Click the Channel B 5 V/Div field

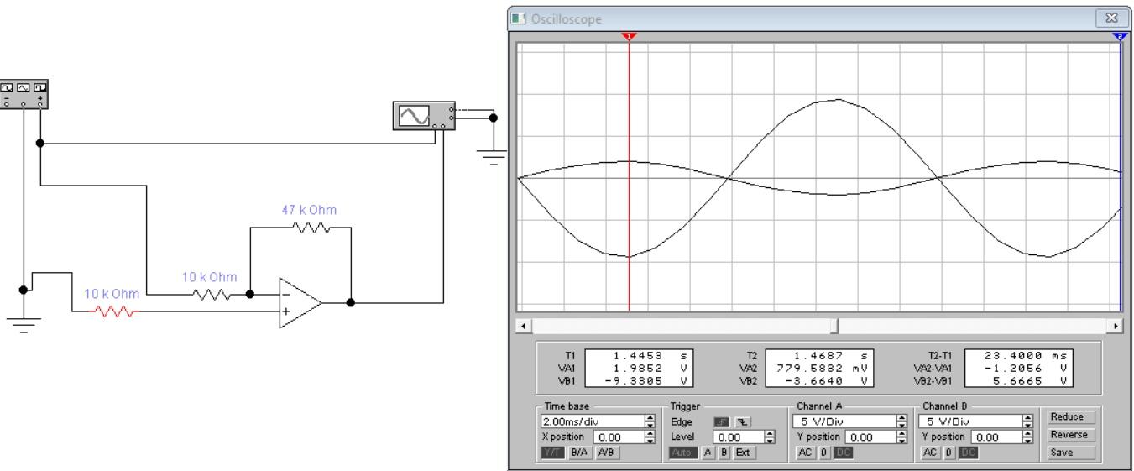969,421
